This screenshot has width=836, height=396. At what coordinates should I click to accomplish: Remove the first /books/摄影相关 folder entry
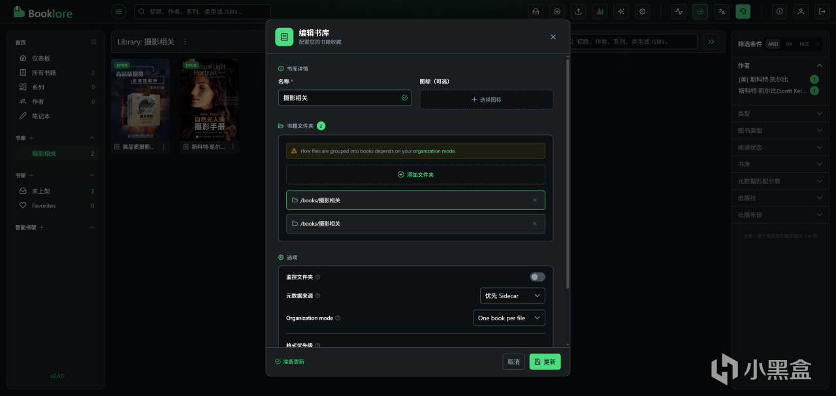tap(535, 200)
